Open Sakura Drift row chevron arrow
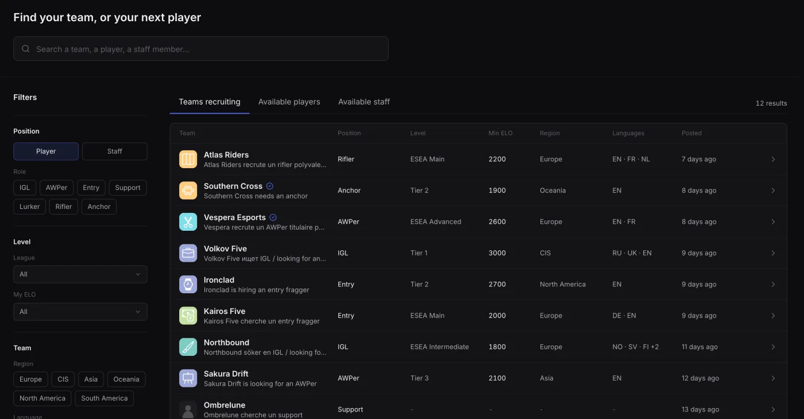The height and width of the screenshot is (419, 804). pyautogui.click(x=773, y=378)
